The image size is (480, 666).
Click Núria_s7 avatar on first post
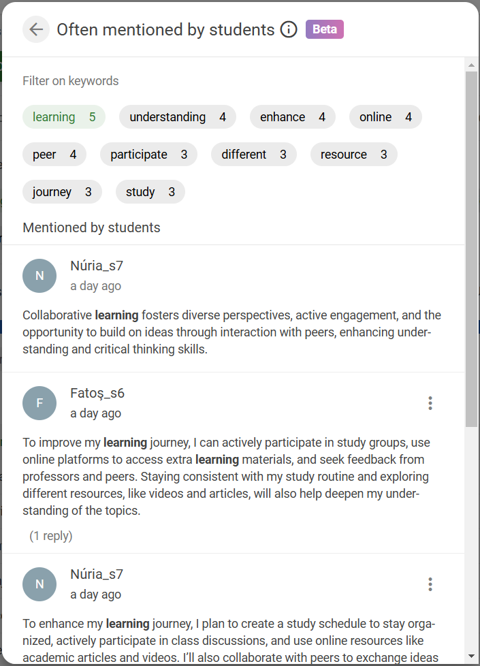tap(39, 276)
